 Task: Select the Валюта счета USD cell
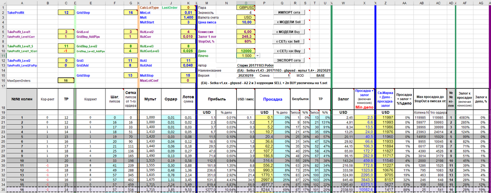[246, 17]
